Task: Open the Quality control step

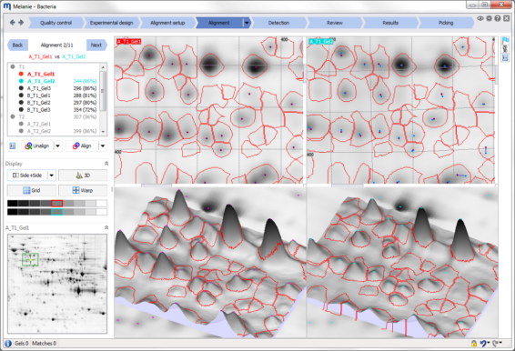Action: click(56, 23)
